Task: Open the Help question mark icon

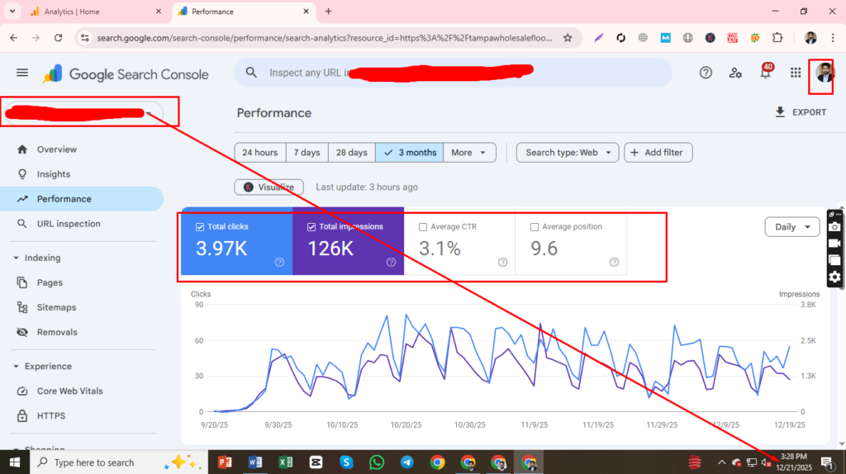Action: [706, 73]
